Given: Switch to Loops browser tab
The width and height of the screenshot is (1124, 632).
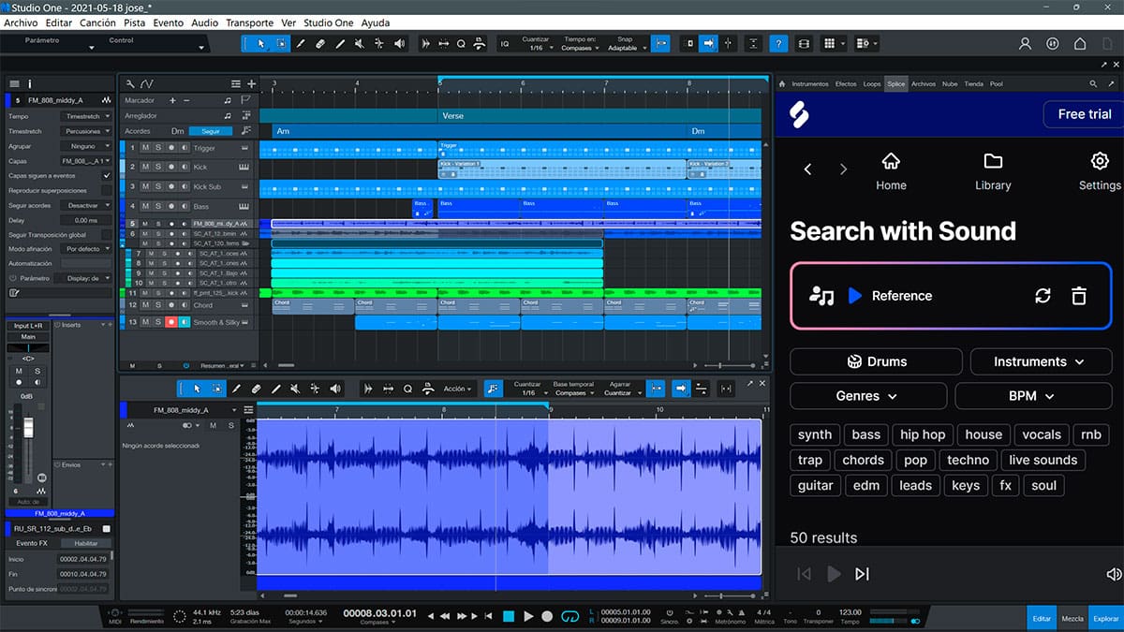Looking at the screenshot, I should pos(872,84).
